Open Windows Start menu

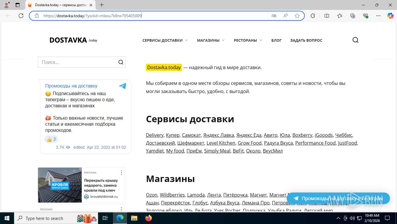coord(7,218)
